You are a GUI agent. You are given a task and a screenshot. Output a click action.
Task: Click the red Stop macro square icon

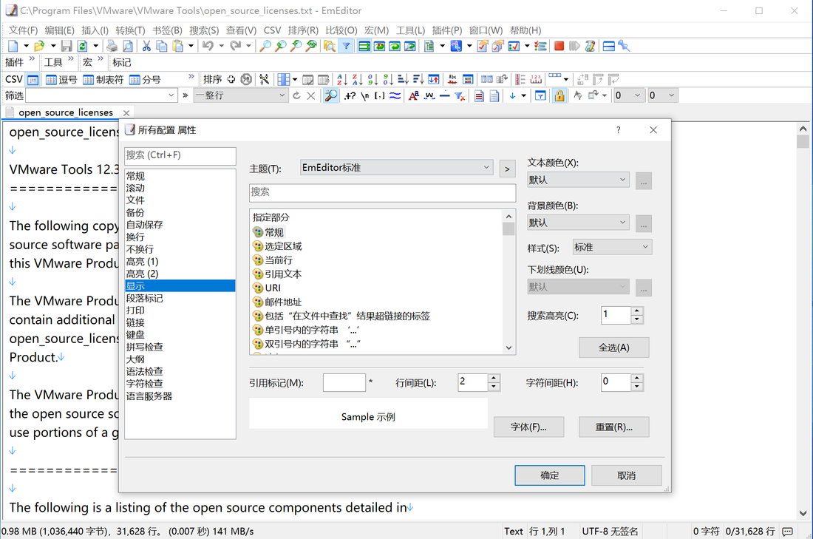click(559, 46)
